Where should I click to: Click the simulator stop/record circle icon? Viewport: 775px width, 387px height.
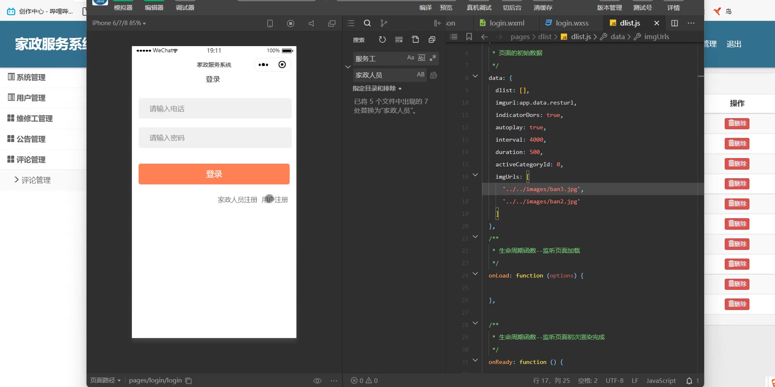coord(291,23)
